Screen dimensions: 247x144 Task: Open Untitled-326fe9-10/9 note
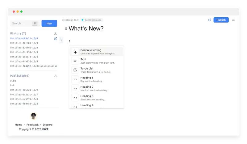click(x=24, y=48)
